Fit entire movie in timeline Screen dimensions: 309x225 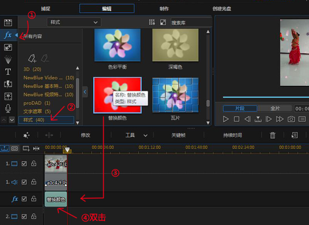[36, 148]
